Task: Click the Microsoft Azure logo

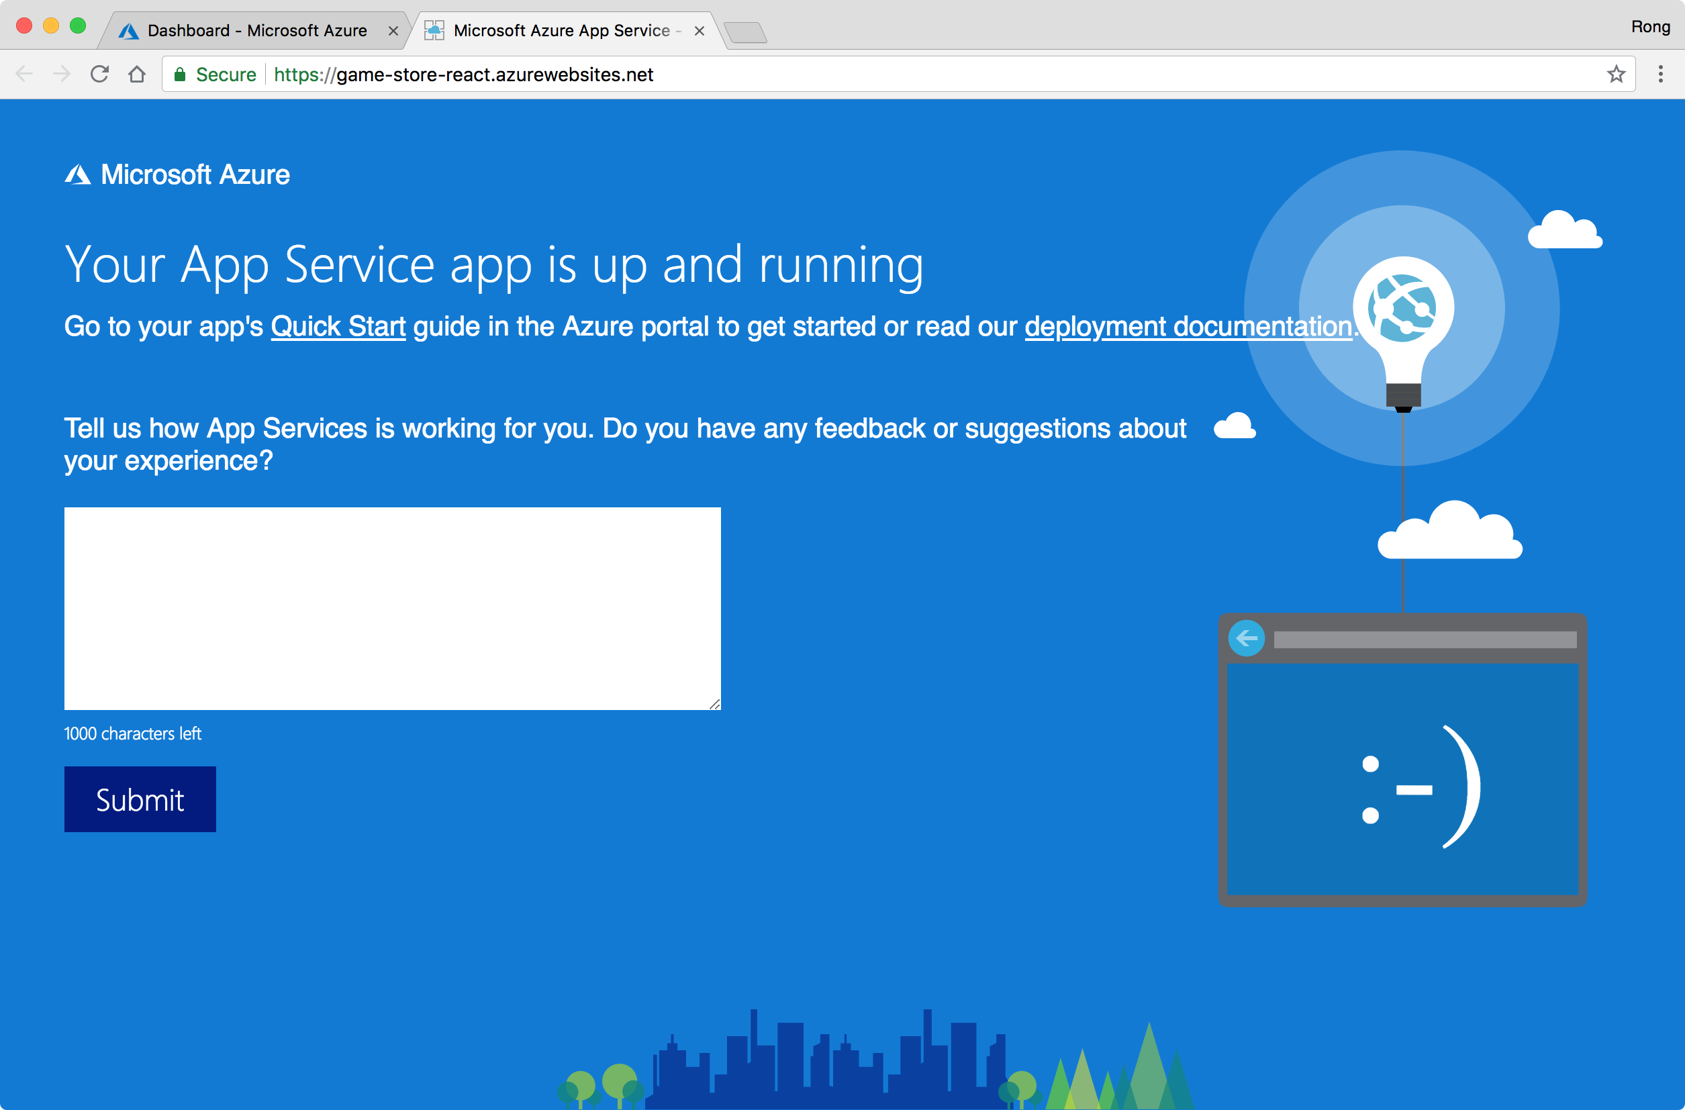Action: click(177, 174)
